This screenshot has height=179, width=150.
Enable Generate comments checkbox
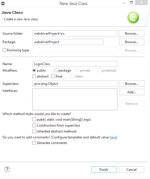pos(34,143)
